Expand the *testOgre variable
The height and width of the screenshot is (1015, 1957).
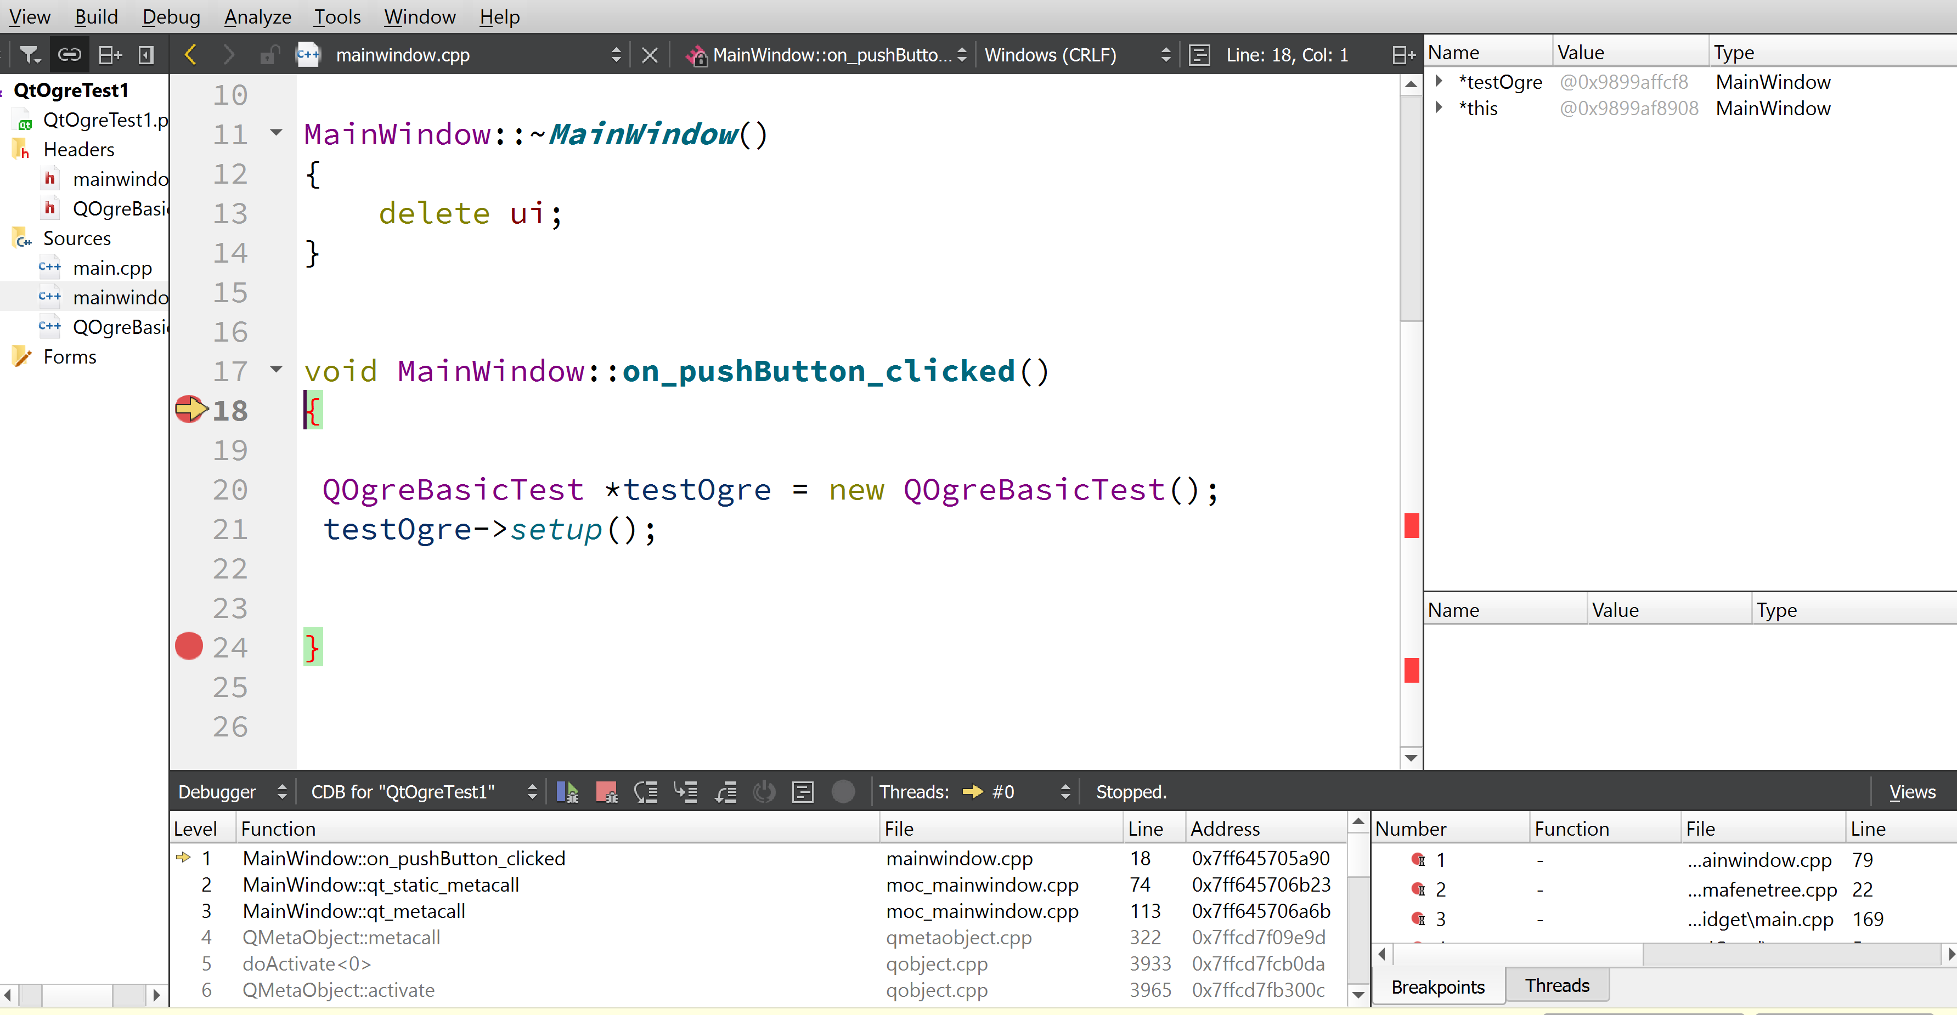click(x=1438, y=81)
